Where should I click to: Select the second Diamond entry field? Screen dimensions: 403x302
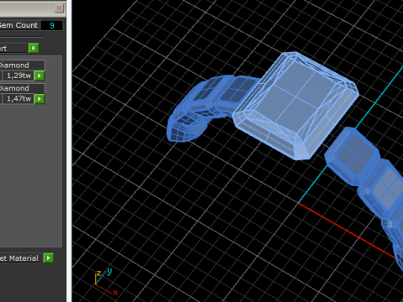[22, 88]
